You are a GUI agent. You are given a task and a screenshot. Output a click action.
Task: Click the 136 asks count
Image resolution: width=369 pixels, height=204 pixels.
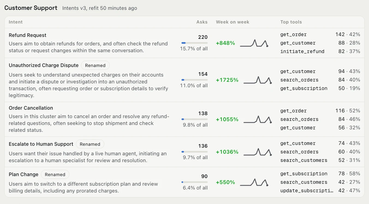[203, 146]
